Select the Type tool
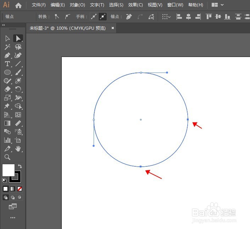 click(7, 64)
